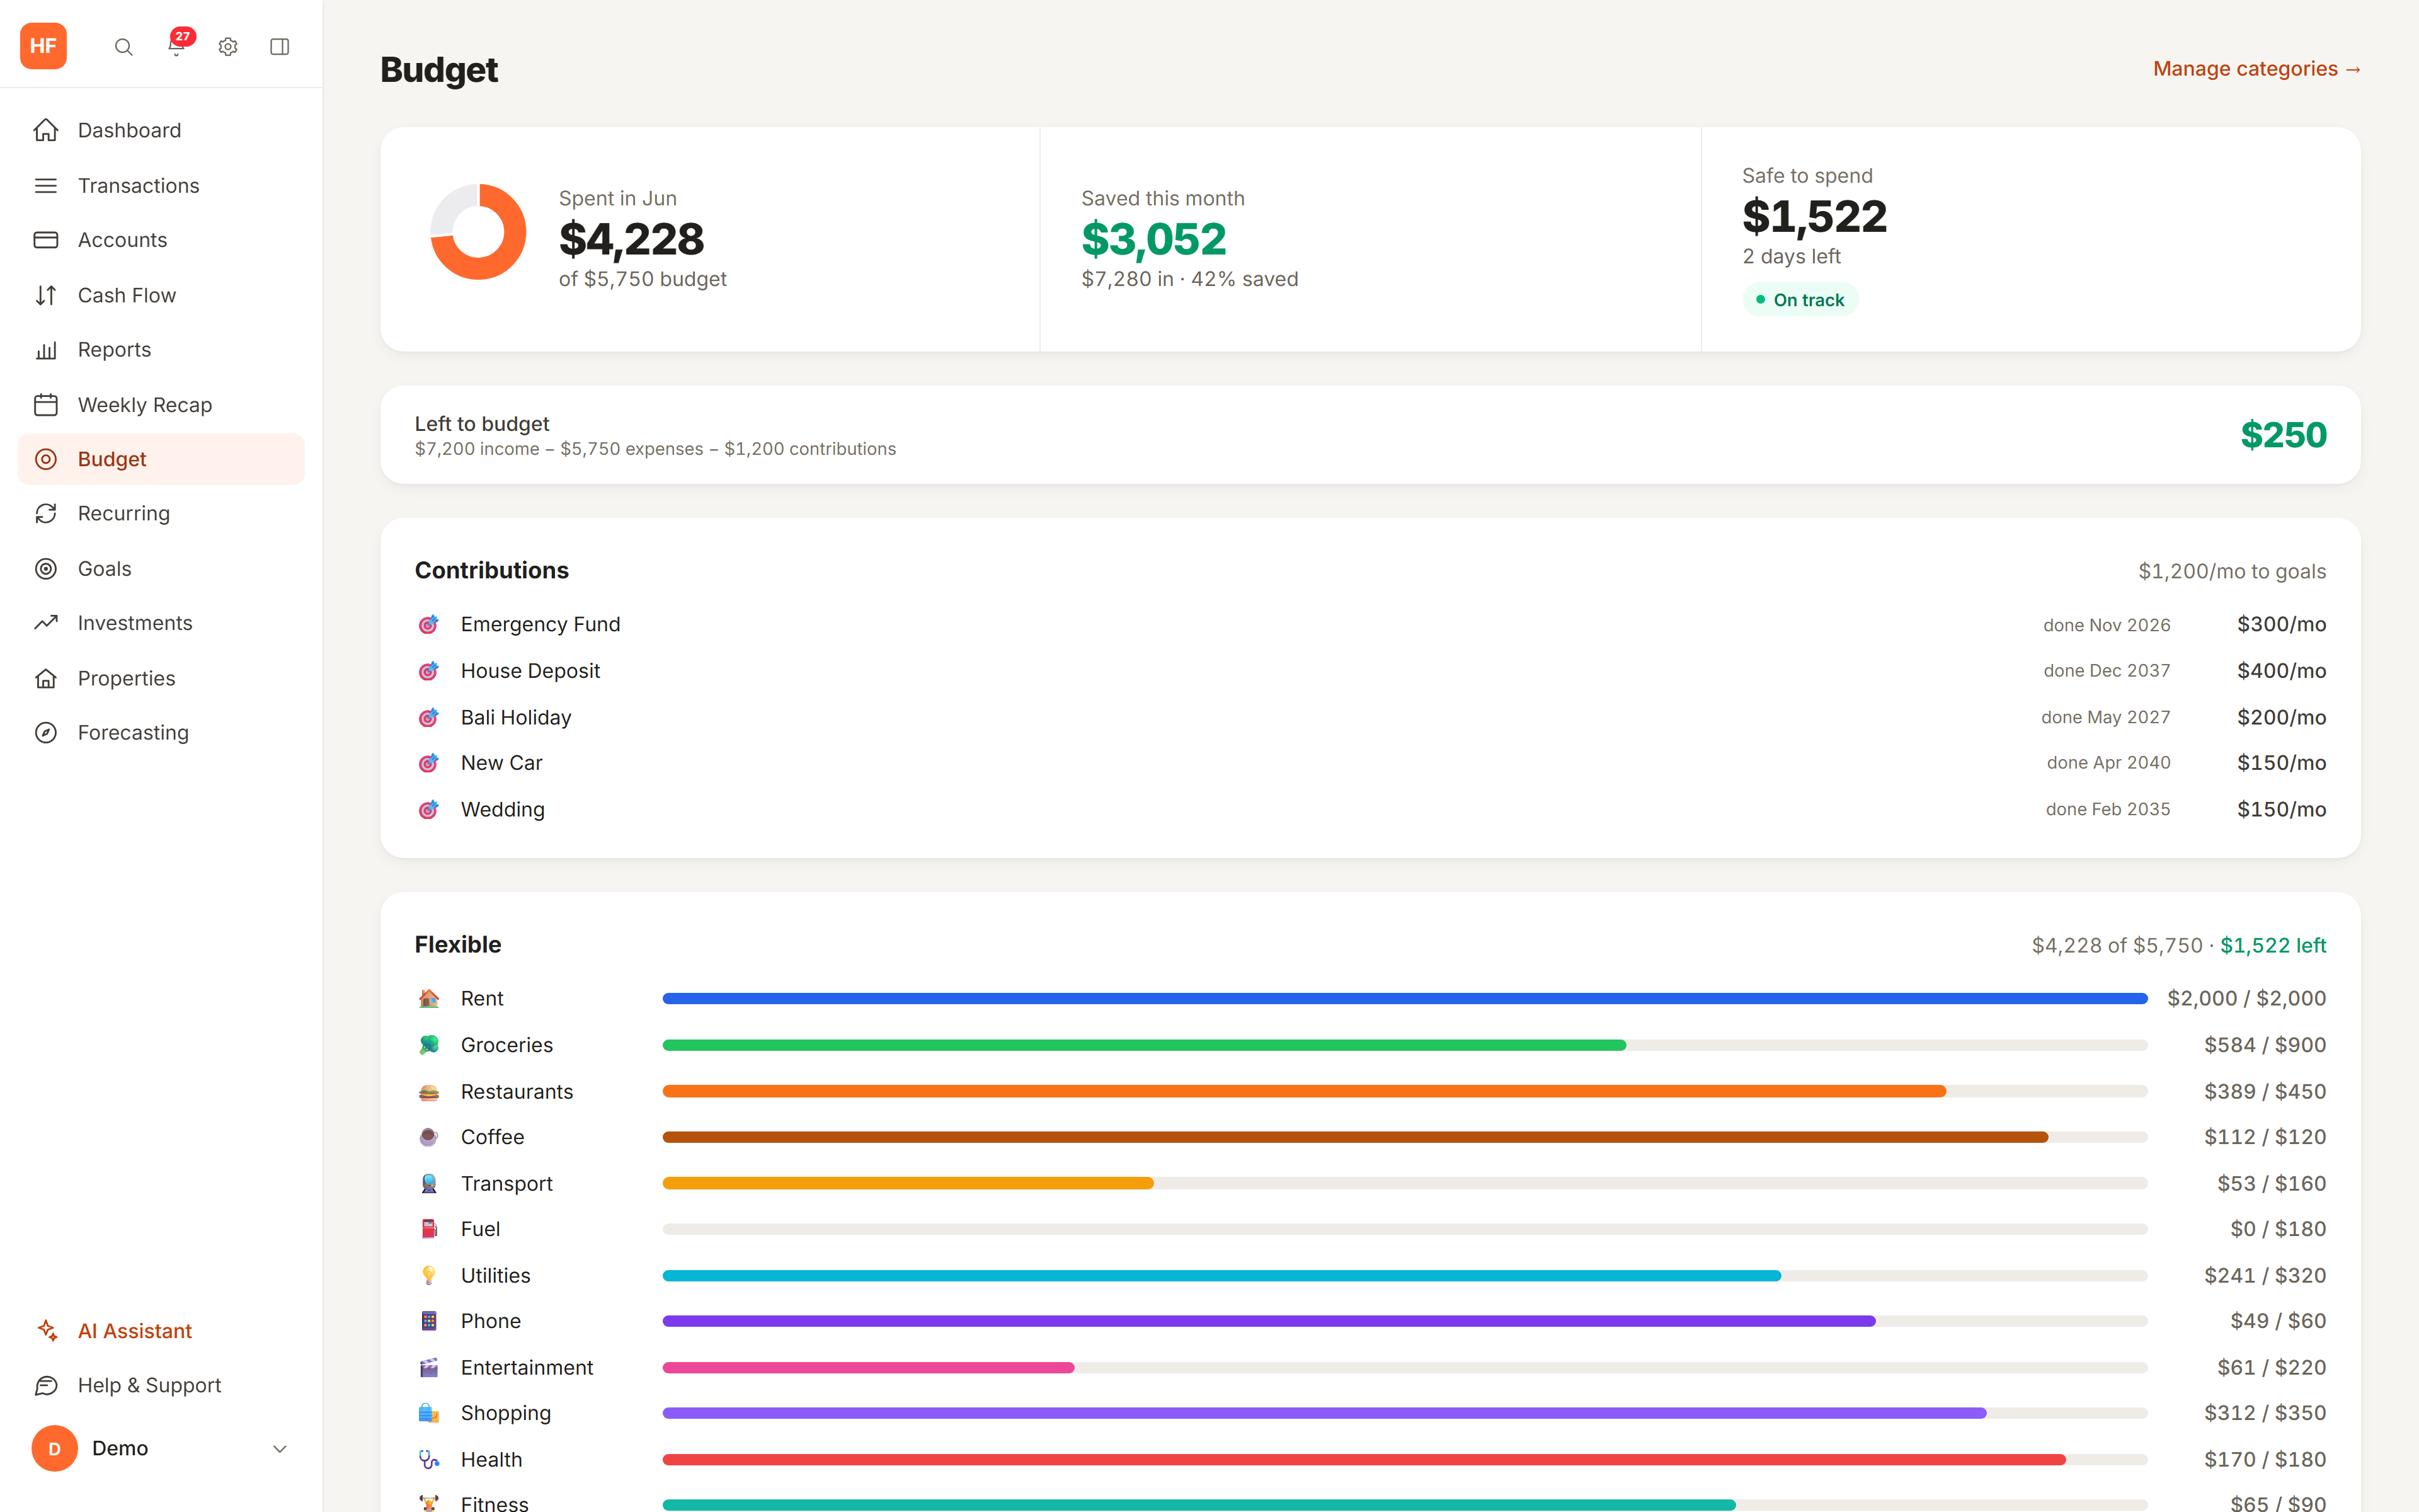Click the Utilities light bulb icon
Viewport: 2419px width, 1512px height.
[x=429, y=1276]
